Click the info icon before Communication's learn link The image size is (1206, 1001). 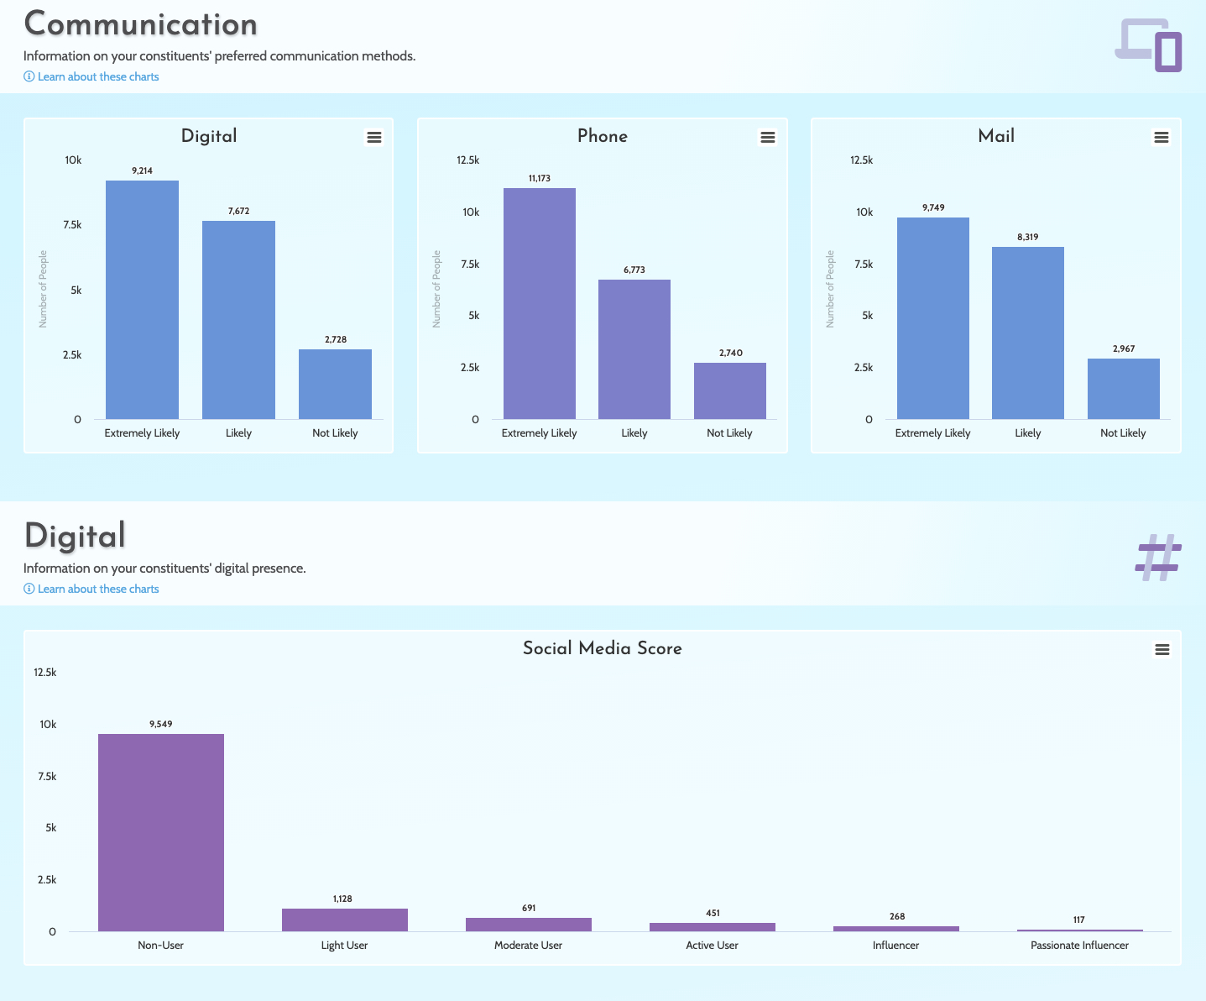click(x=29, y=76)
